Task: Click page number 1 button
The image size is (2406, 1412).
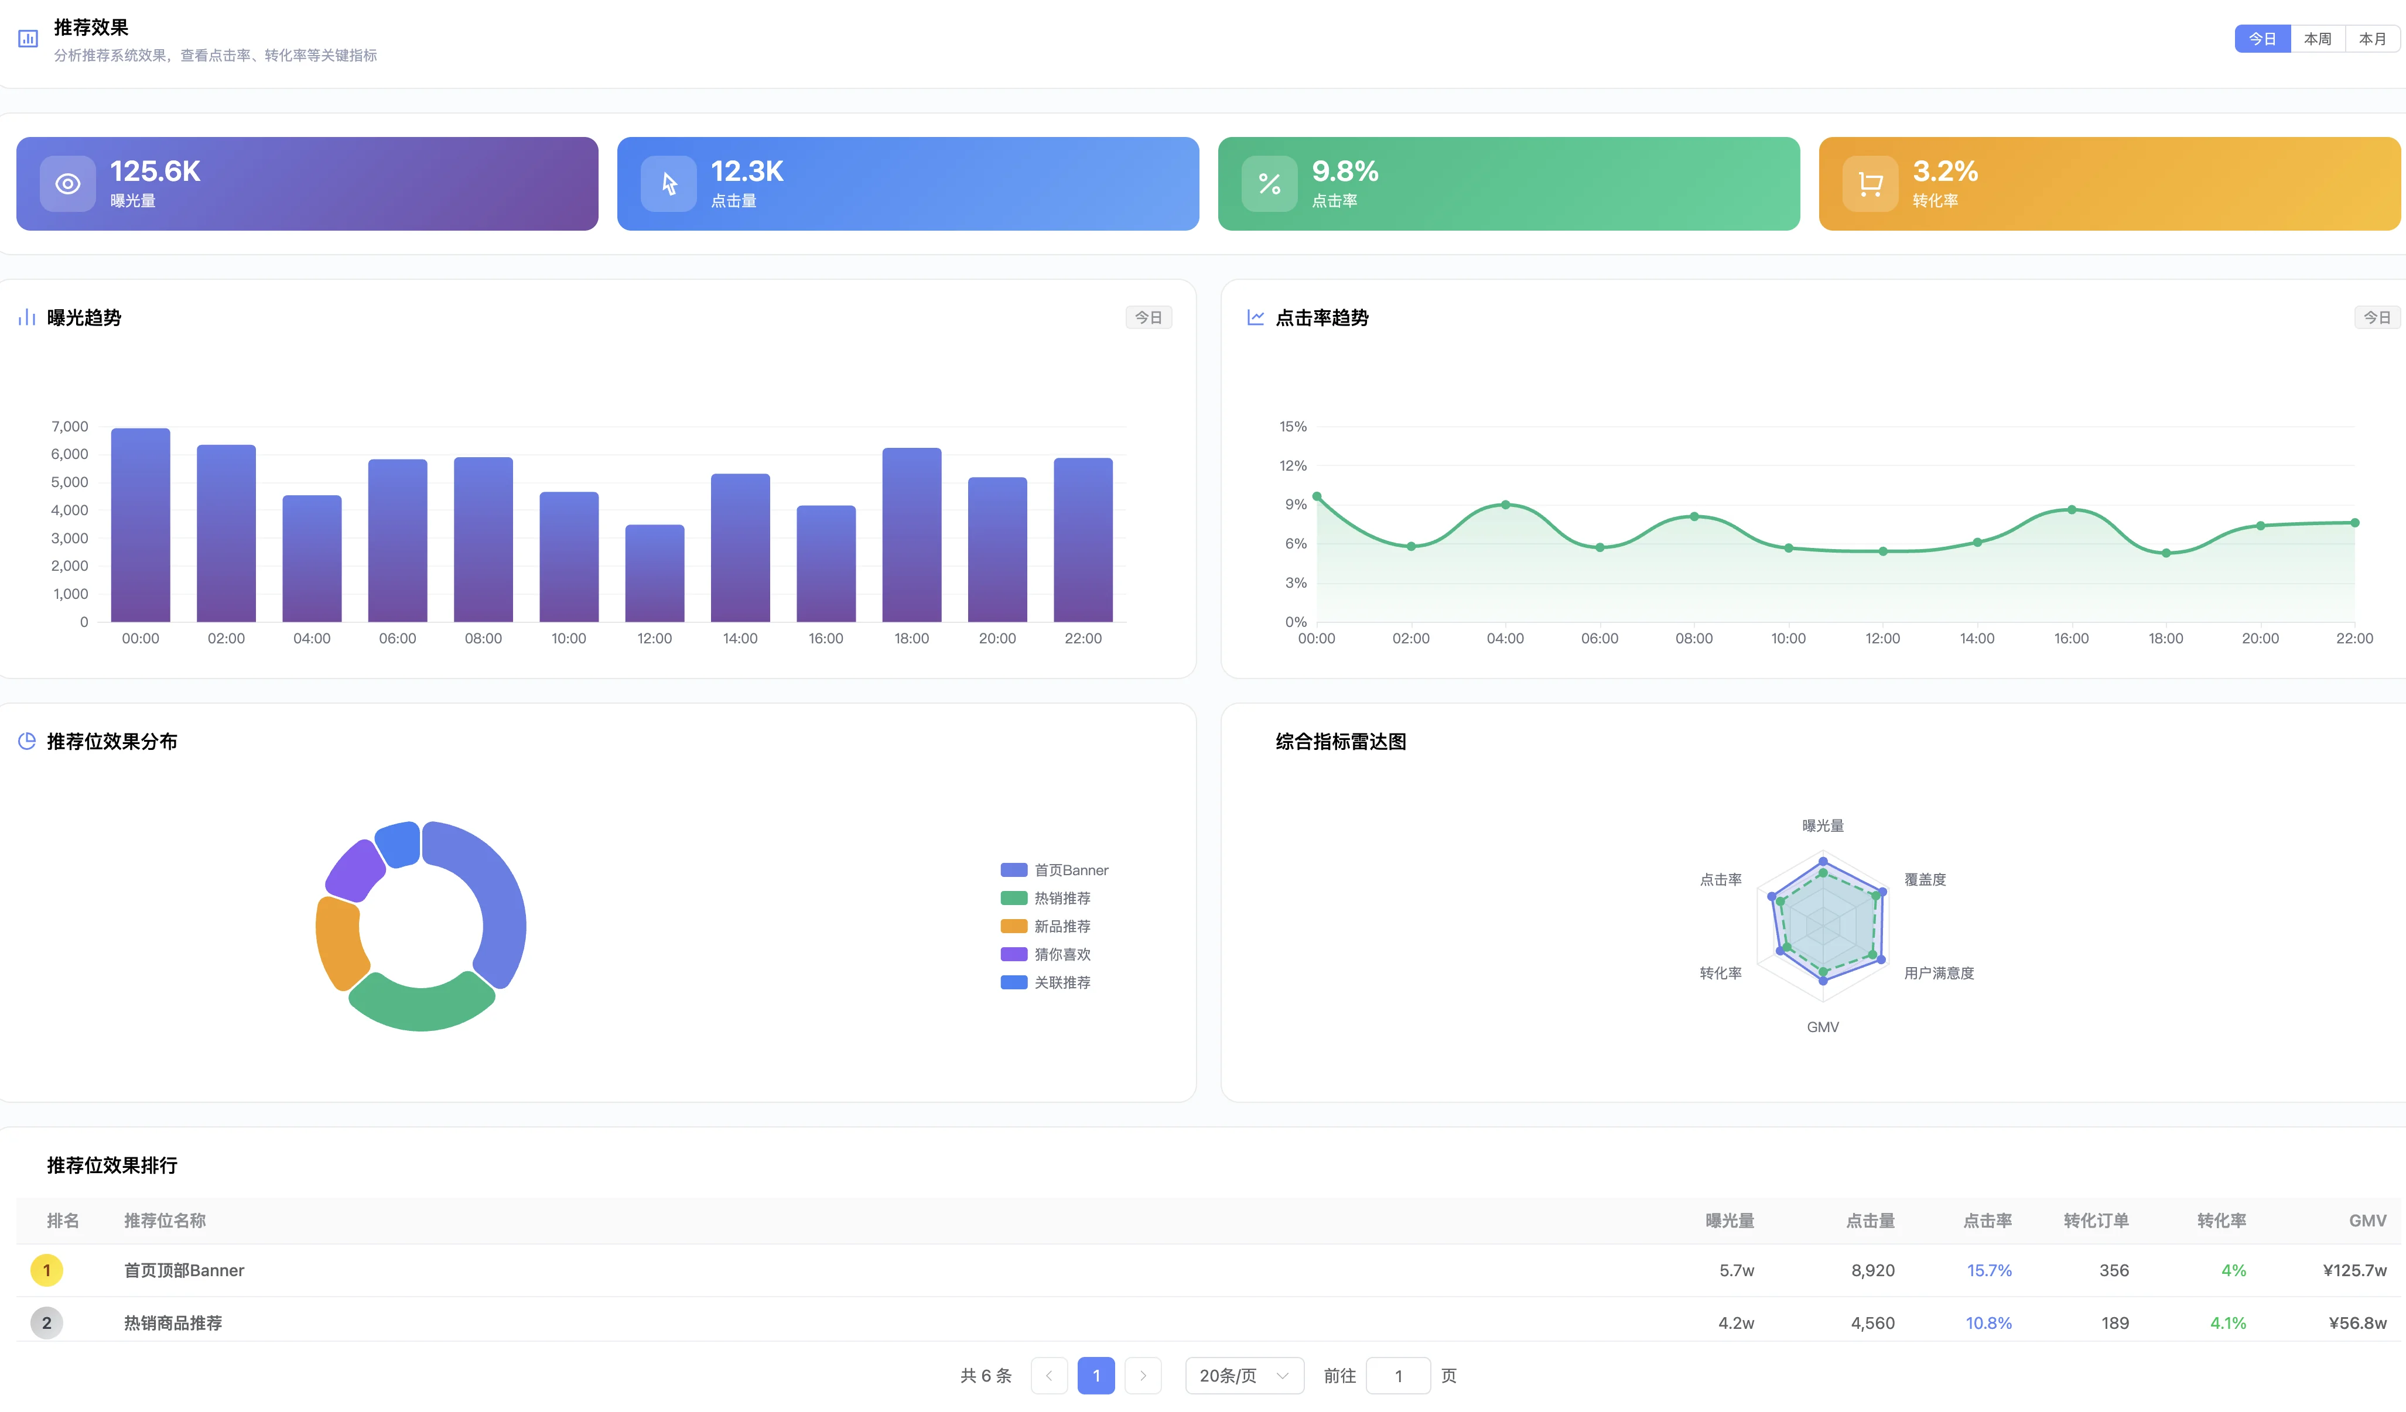Action: coord(1096,1376)
